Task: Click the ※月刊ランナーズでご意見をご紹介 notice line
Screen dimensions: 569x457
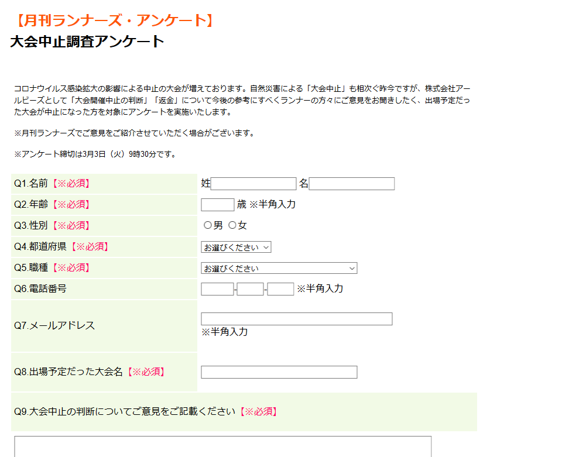Action: point(135,133)
